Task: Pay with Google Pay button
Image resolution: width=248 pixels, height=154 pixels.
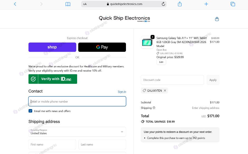Action: (x=102, y=47)
